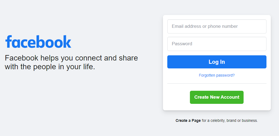
Task: Follow the Create a Page link
Action: click(188, 120)
